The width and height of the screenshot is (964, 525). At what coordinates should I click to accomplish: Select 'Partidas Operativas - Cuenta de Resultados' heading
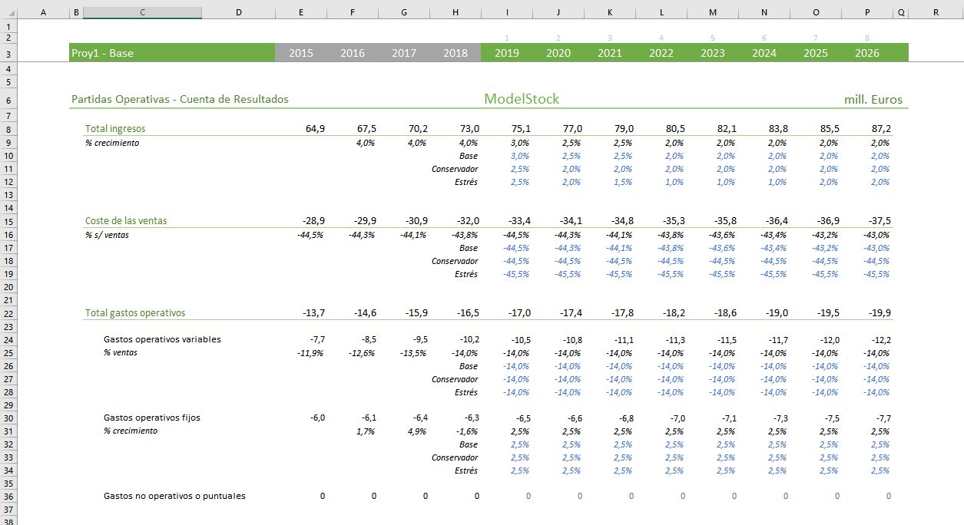point(180,100)
